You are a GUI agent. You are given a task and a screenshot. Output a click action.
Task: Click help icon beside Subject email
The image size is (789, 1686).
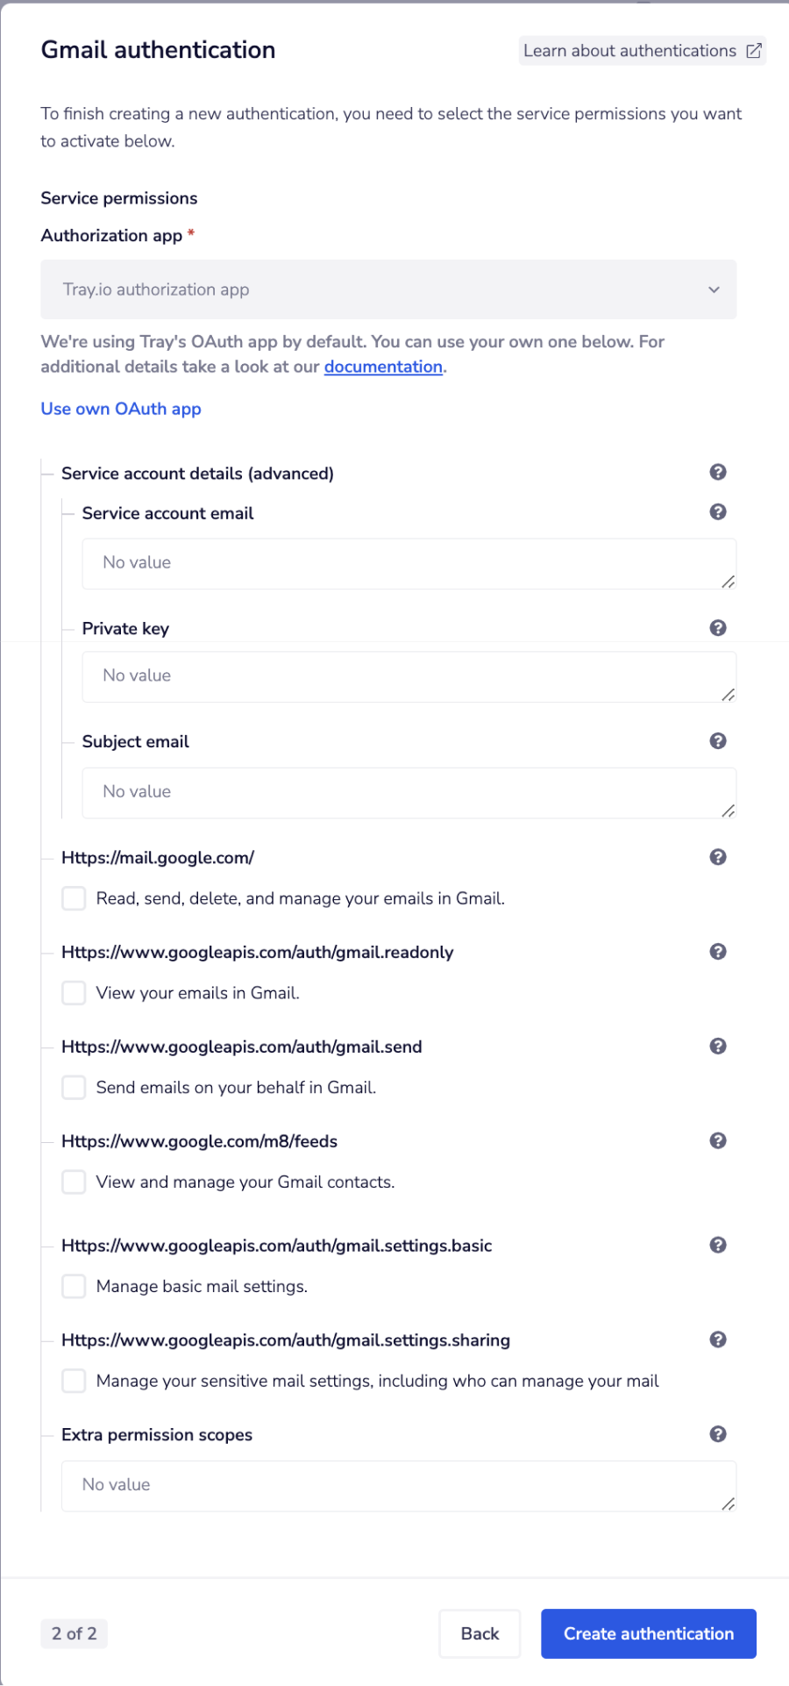[x=718, y=741]
